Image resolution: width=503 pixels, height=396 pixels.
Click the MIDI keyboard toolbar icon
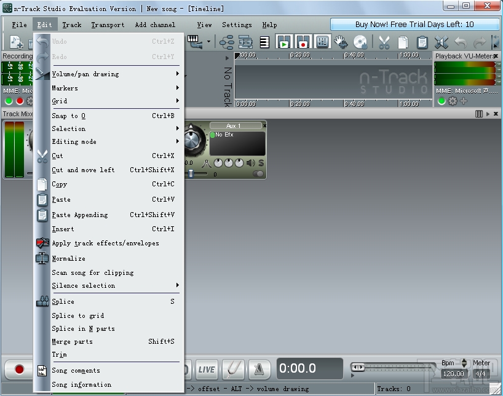[194, 42]
